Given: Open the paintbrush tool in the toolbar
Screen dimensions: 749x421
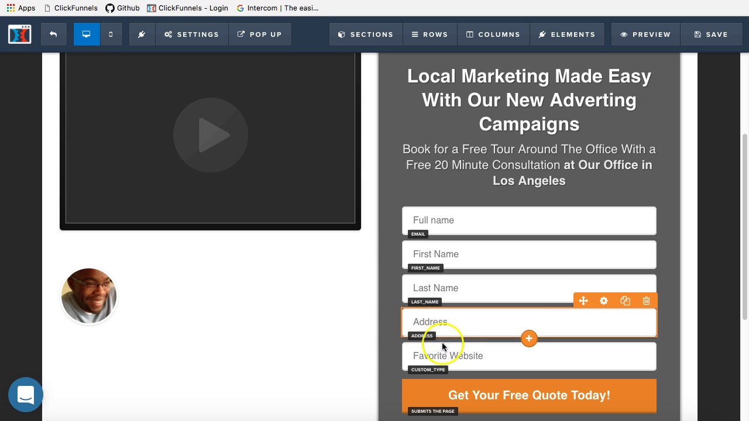Looking at the screenshot, I should coord(142,34).
